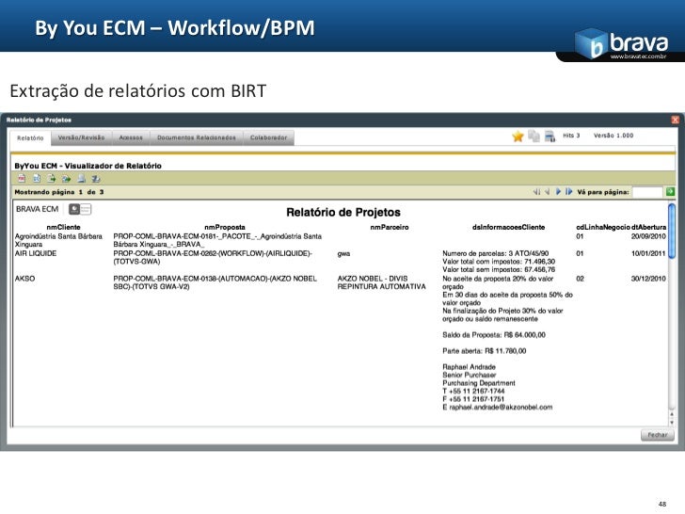Click Parte aberta: R$ 11.780,00 text
The width and height of the screenshot is (685, 514).
click(x=484, y=351)
